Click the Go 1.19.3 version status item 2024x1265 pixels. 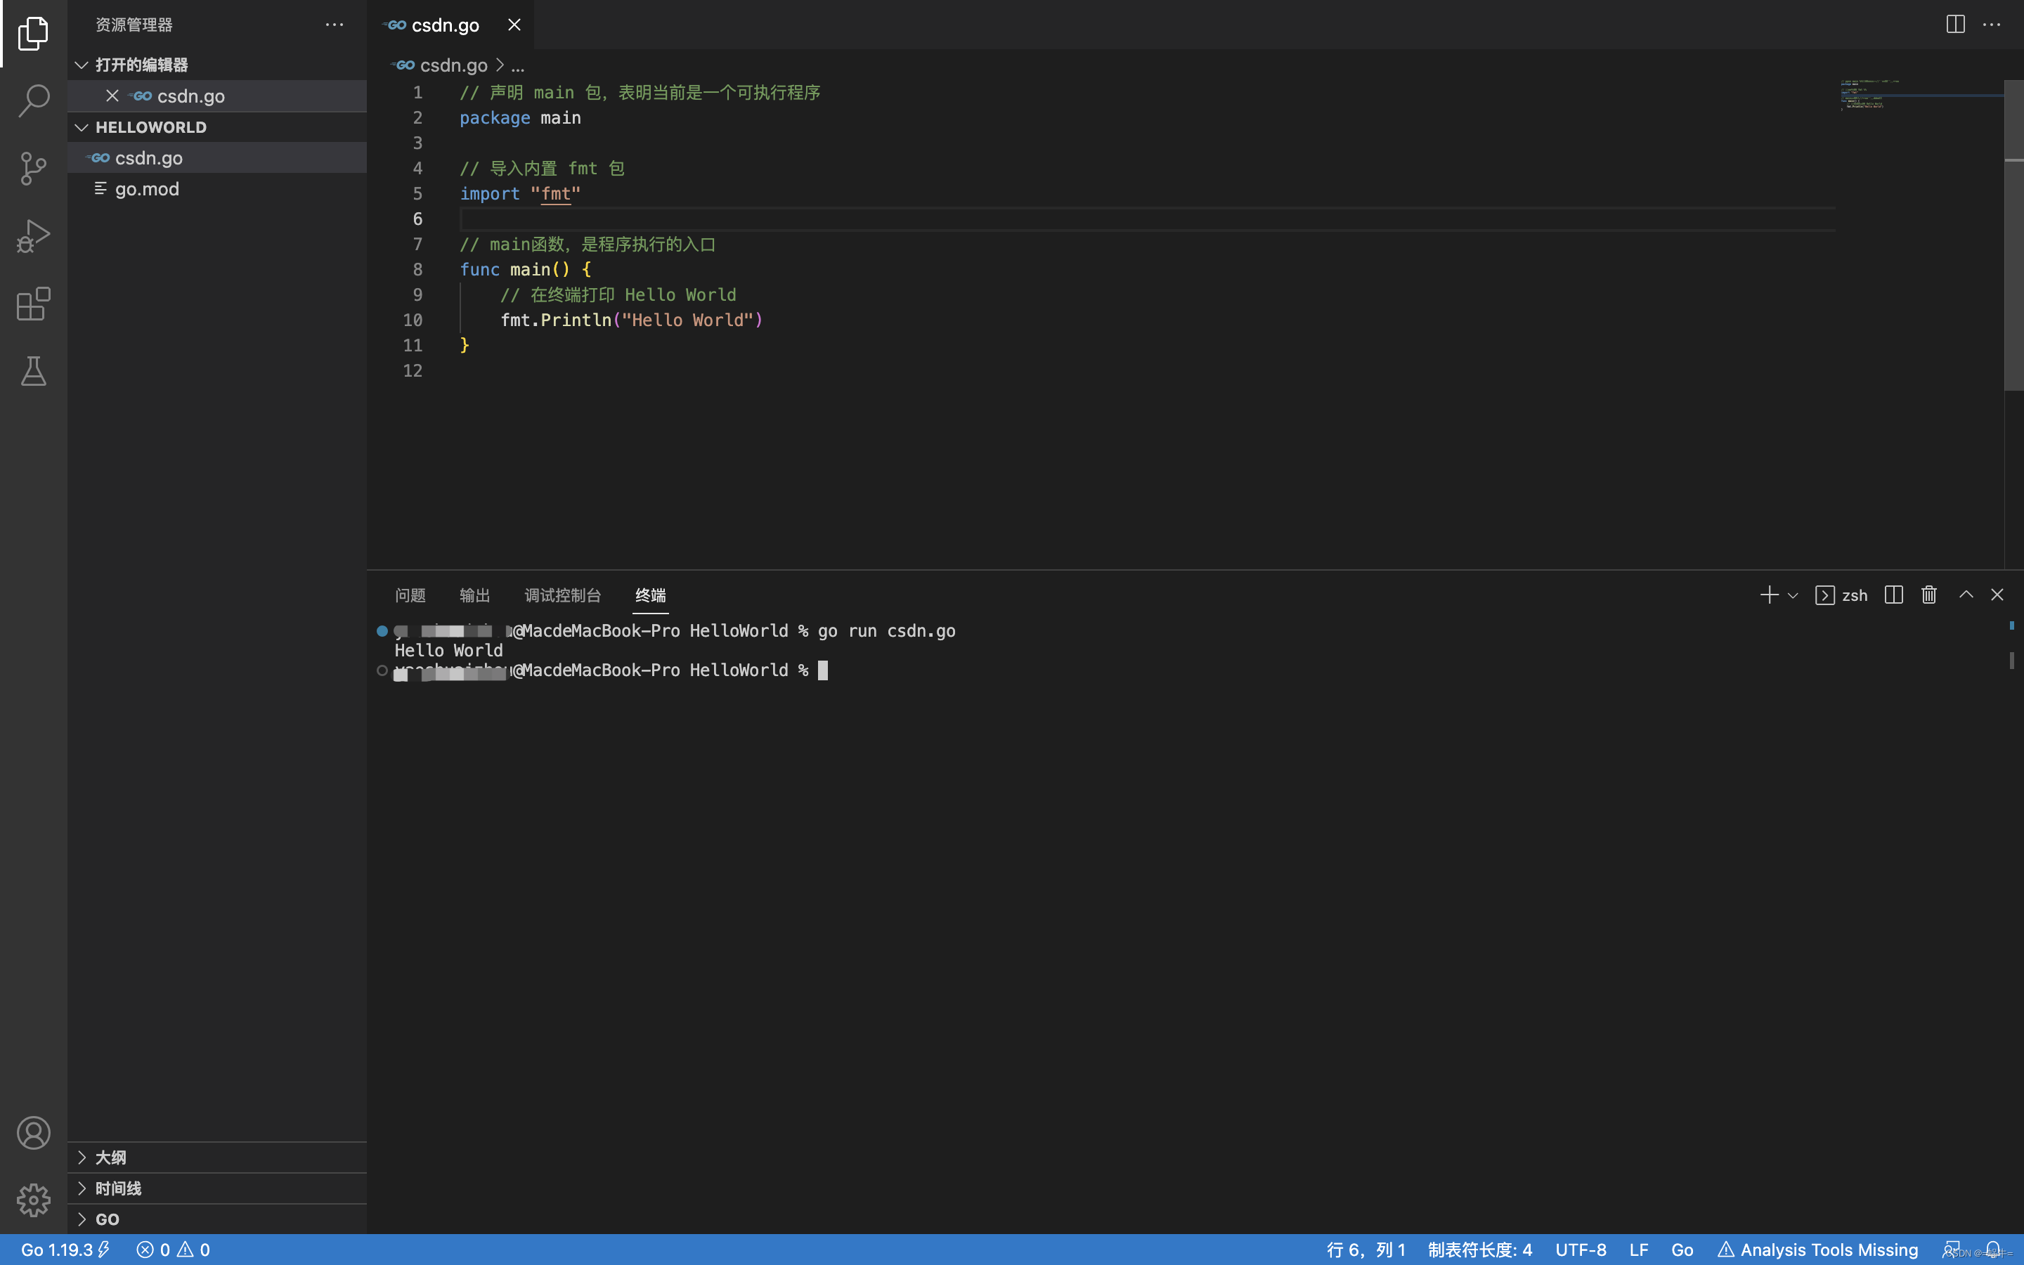click(x=57, y=1249)
